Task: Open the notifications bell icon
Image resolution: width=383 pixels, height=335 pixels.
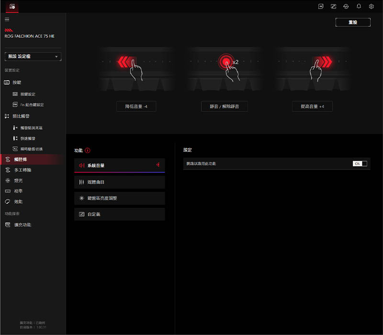Action: point(359,6)
